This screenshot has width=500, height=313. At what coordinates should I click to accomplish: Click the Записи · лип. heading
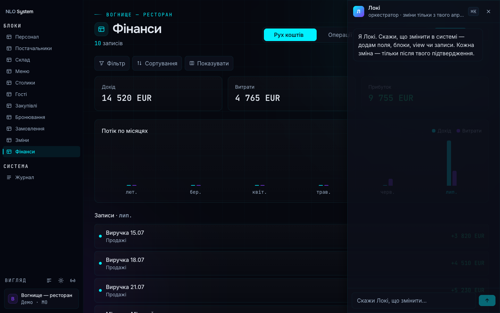pos(113,216)
